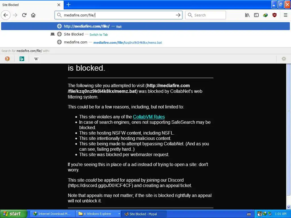
Task: Select the http://mediafire.com/file/ Visit suggestion
Action: (x=145, y=26)
